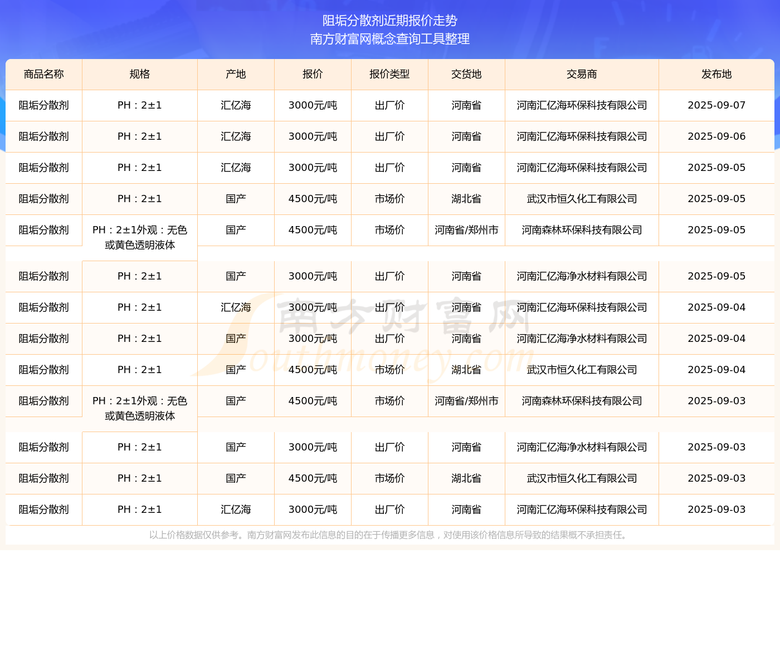Viewport: 780px width, 671px height.
Task: Click the 交易商 column header
Action: (582, 74)
